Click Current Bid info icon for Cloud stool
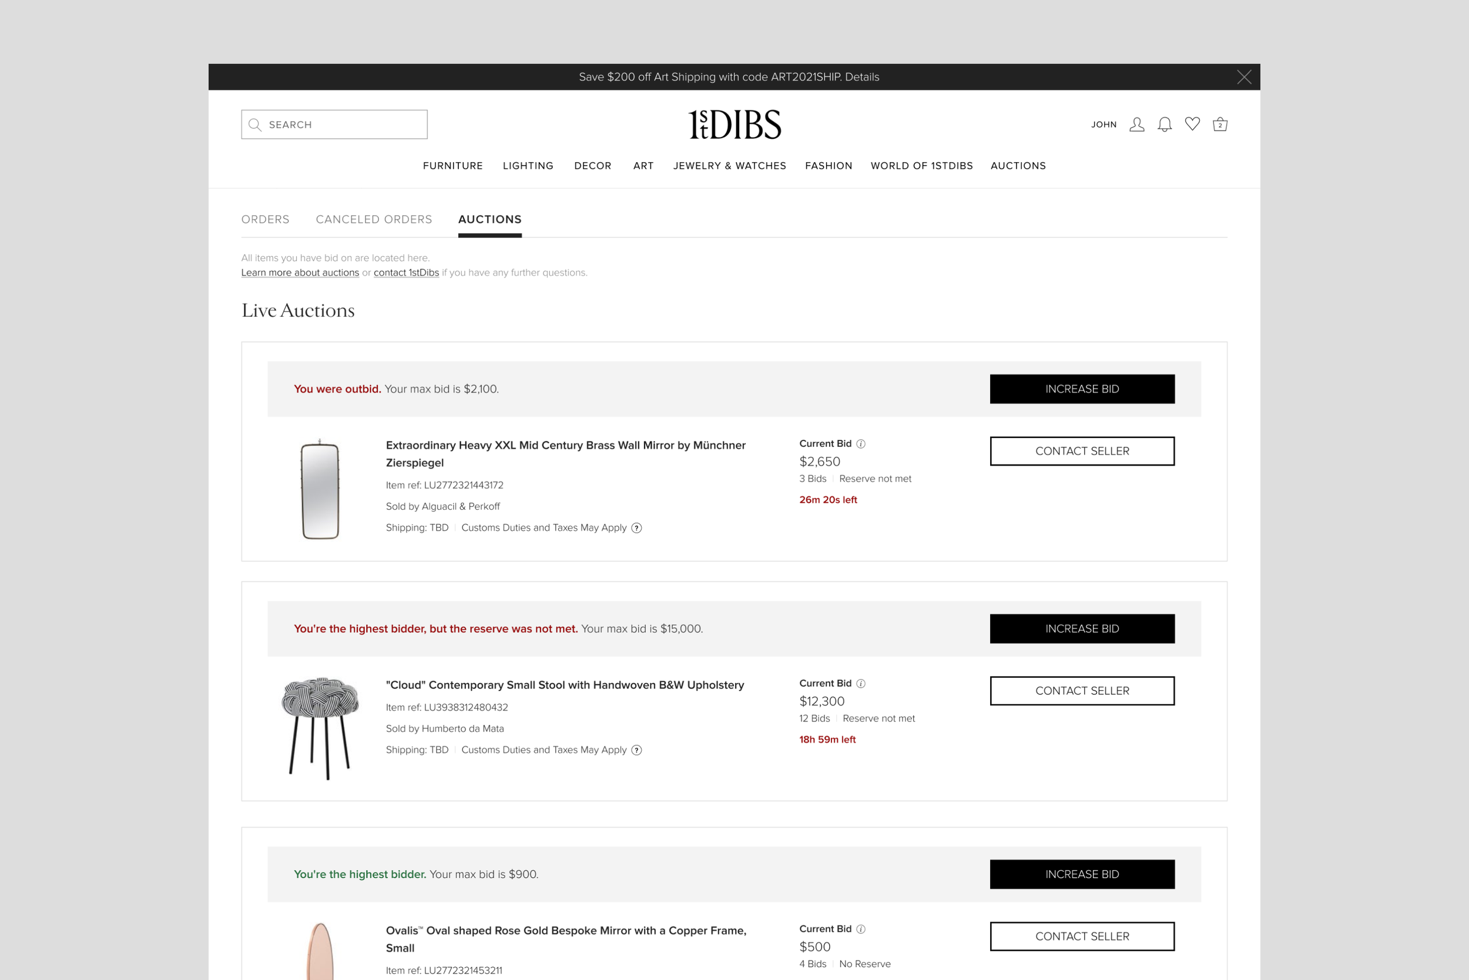The height and width of the screenshot is (980, 1469). click(861, 683)
